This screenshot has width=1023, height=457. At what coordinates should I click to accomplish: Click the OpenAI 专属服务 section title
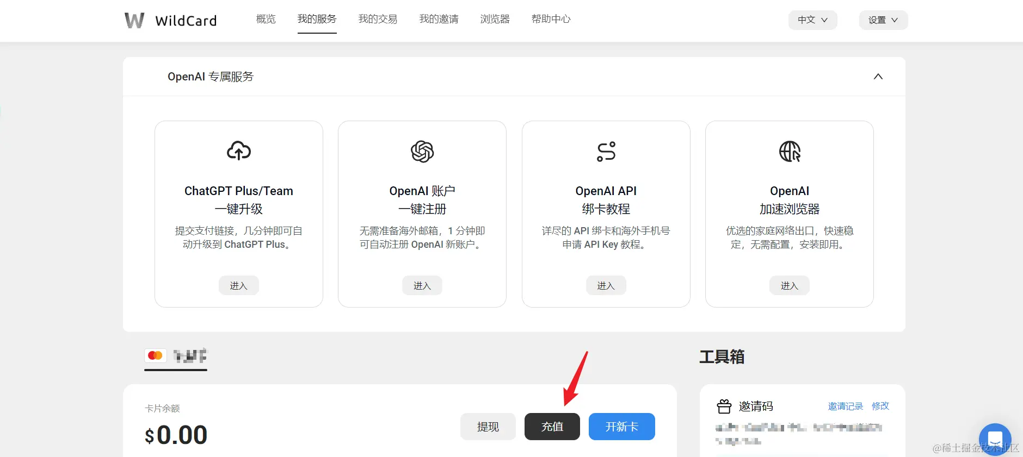(211, 77)
